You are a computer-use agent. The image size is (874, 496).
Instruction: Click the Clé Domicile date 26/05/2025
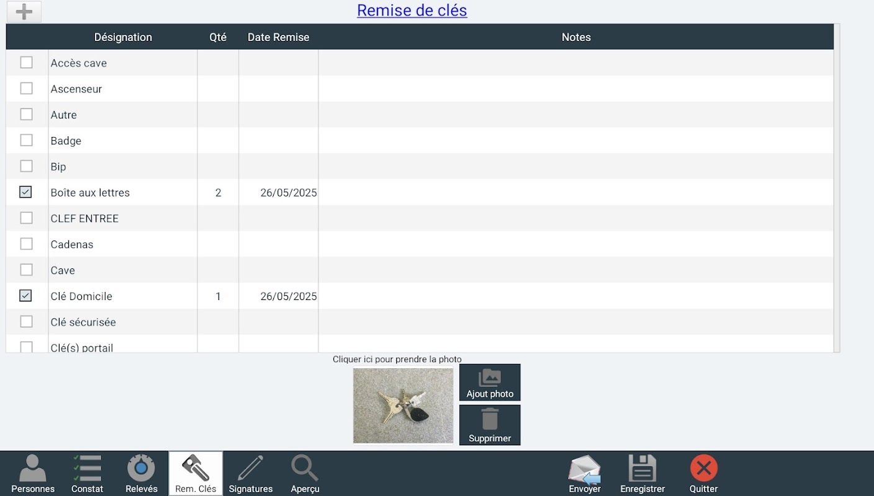click(289, 296)
